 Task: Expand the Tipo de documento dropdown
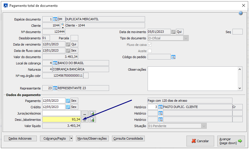(x=186, y=38)
